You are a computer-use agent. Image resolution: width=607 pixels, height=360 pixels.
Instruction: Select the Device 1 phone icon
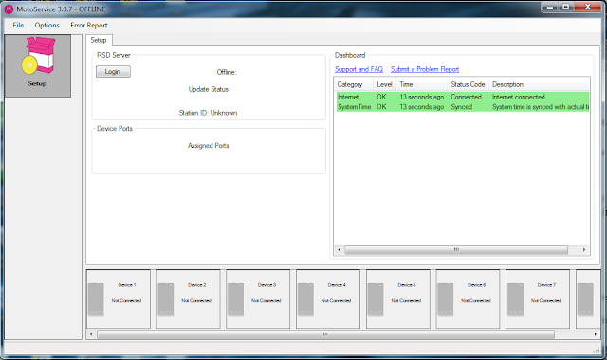(x=96, y=299)
